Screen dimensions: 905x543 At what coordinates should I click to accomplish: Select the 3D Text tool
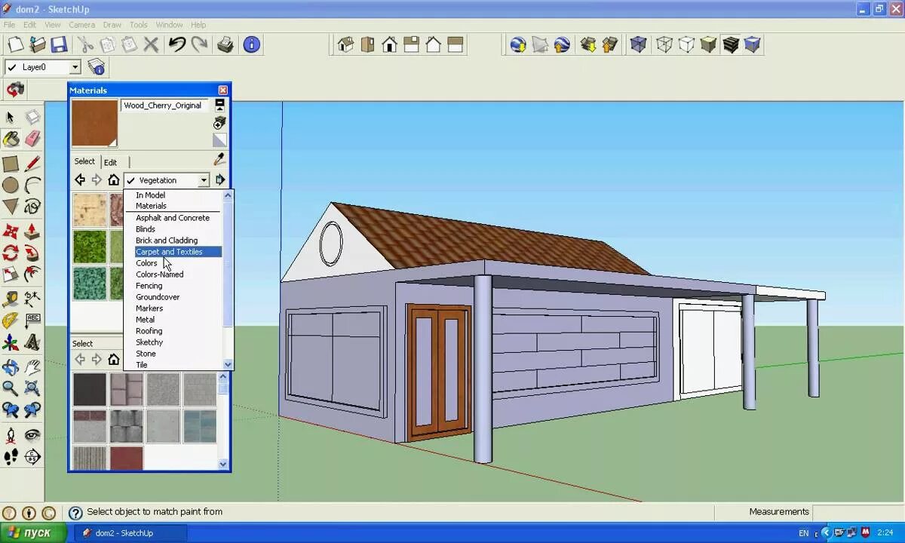coord(32,343)
